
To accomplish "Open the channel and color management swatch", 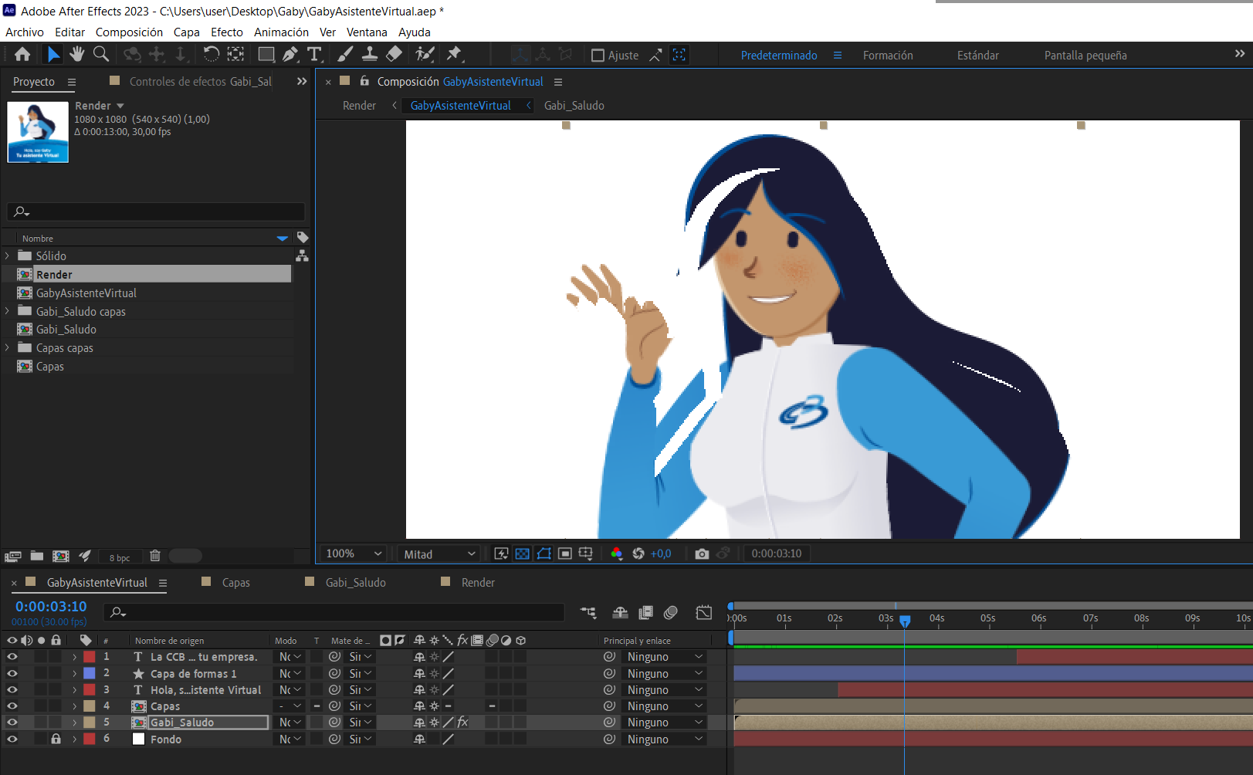I will (x=616, y=553).
